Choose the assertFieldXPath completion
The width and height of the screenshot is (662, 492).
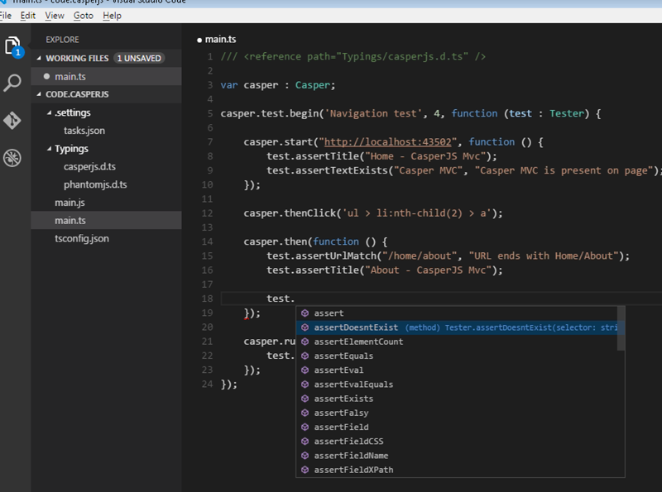[x=457, y=470]
